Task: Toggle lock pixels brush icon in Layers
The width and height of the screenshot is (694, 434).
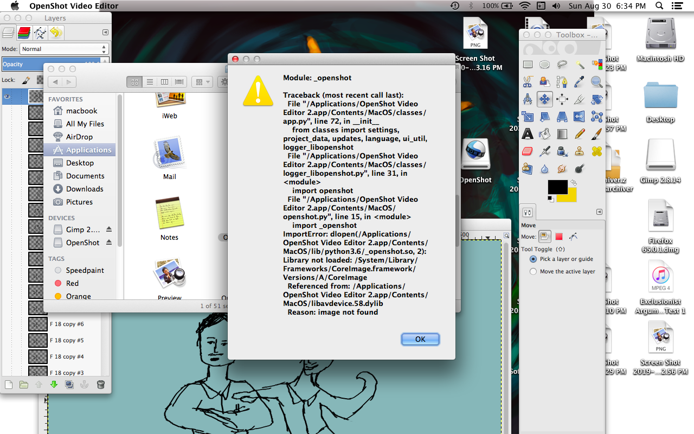Action: coord(25,80)
